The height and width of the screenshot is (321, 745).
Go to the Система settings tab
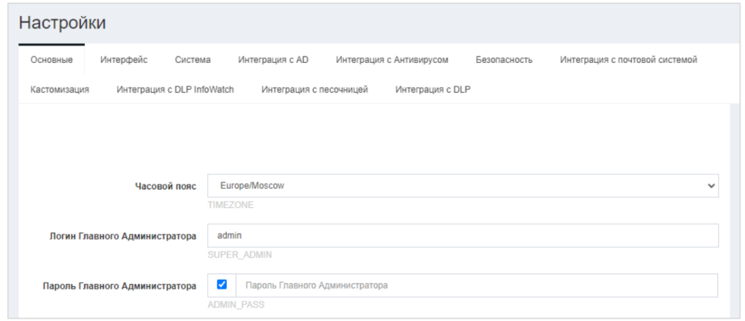coord(193,60)
